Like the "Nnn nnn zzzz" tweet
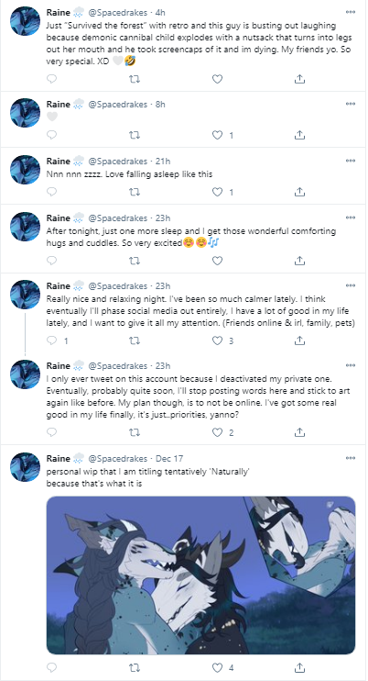This screenshot has width=368, height=681. 217,192
